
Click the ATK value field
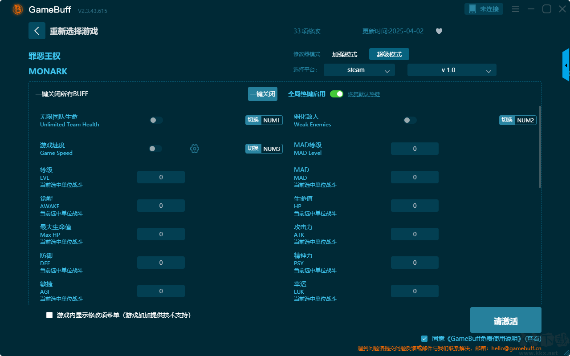click(415, 234)
